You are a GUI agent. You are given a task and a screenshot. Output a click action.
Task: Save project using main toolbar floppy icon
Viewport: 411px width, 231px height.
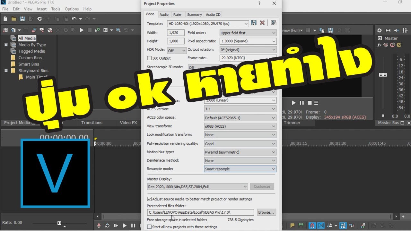22,19
